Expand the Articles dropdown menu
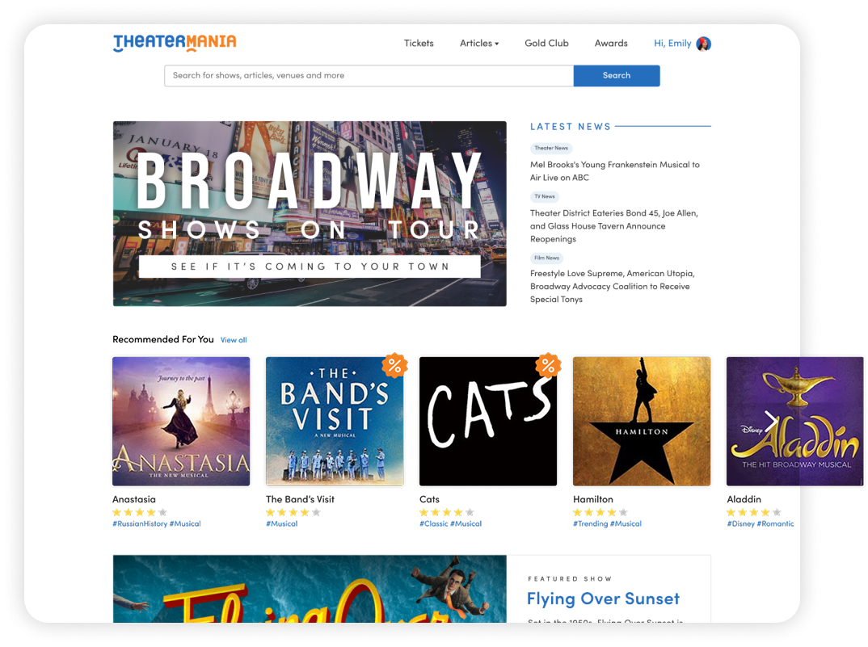This screenshot has height=647, width=868. click(479, 43)
